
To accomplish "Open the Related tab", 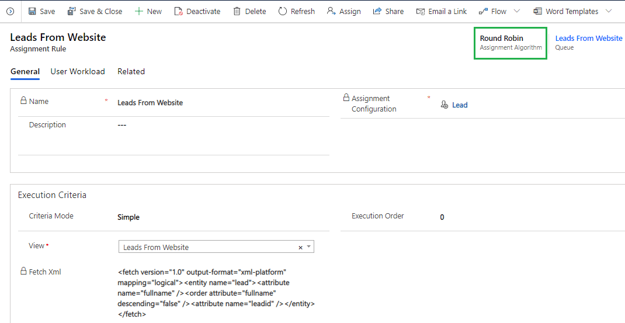I will coord(131,72).
